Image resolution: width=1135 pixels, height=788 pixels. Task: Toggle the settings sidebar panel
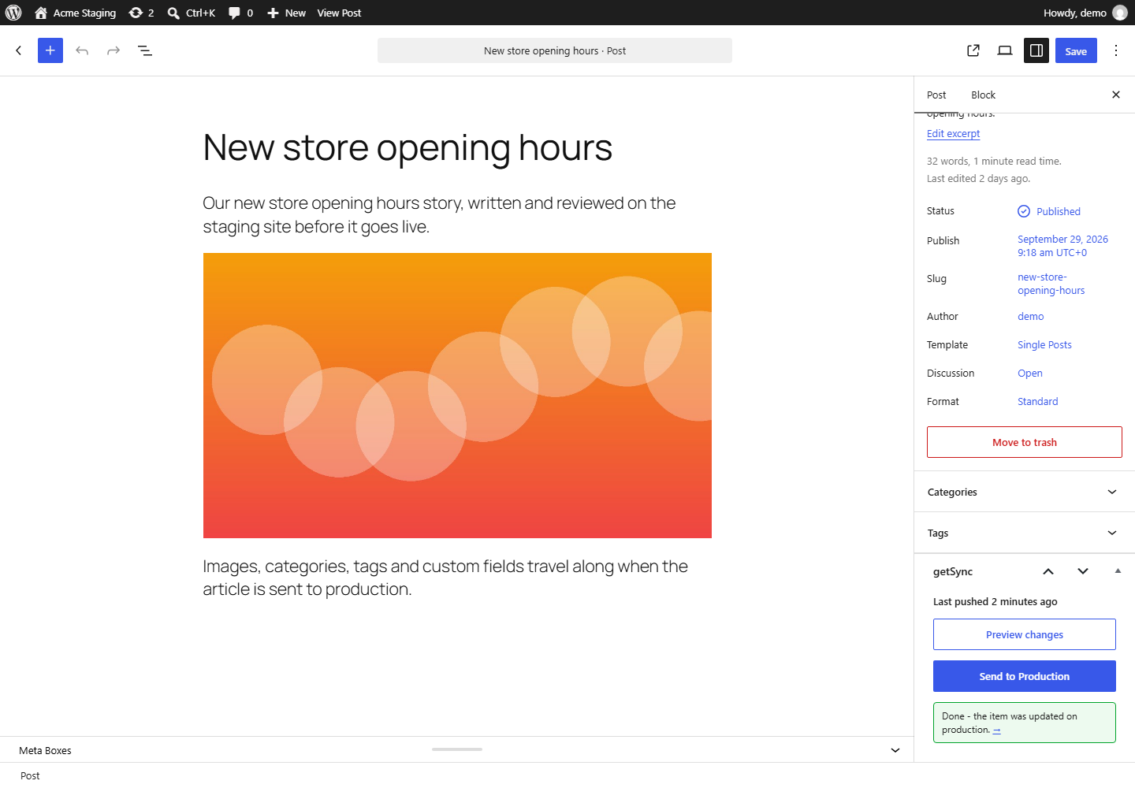[1036, 50]
